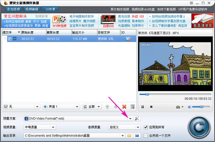Click the browse output folder icon
This screenshot has height=142, width=215.
[129, 136]
